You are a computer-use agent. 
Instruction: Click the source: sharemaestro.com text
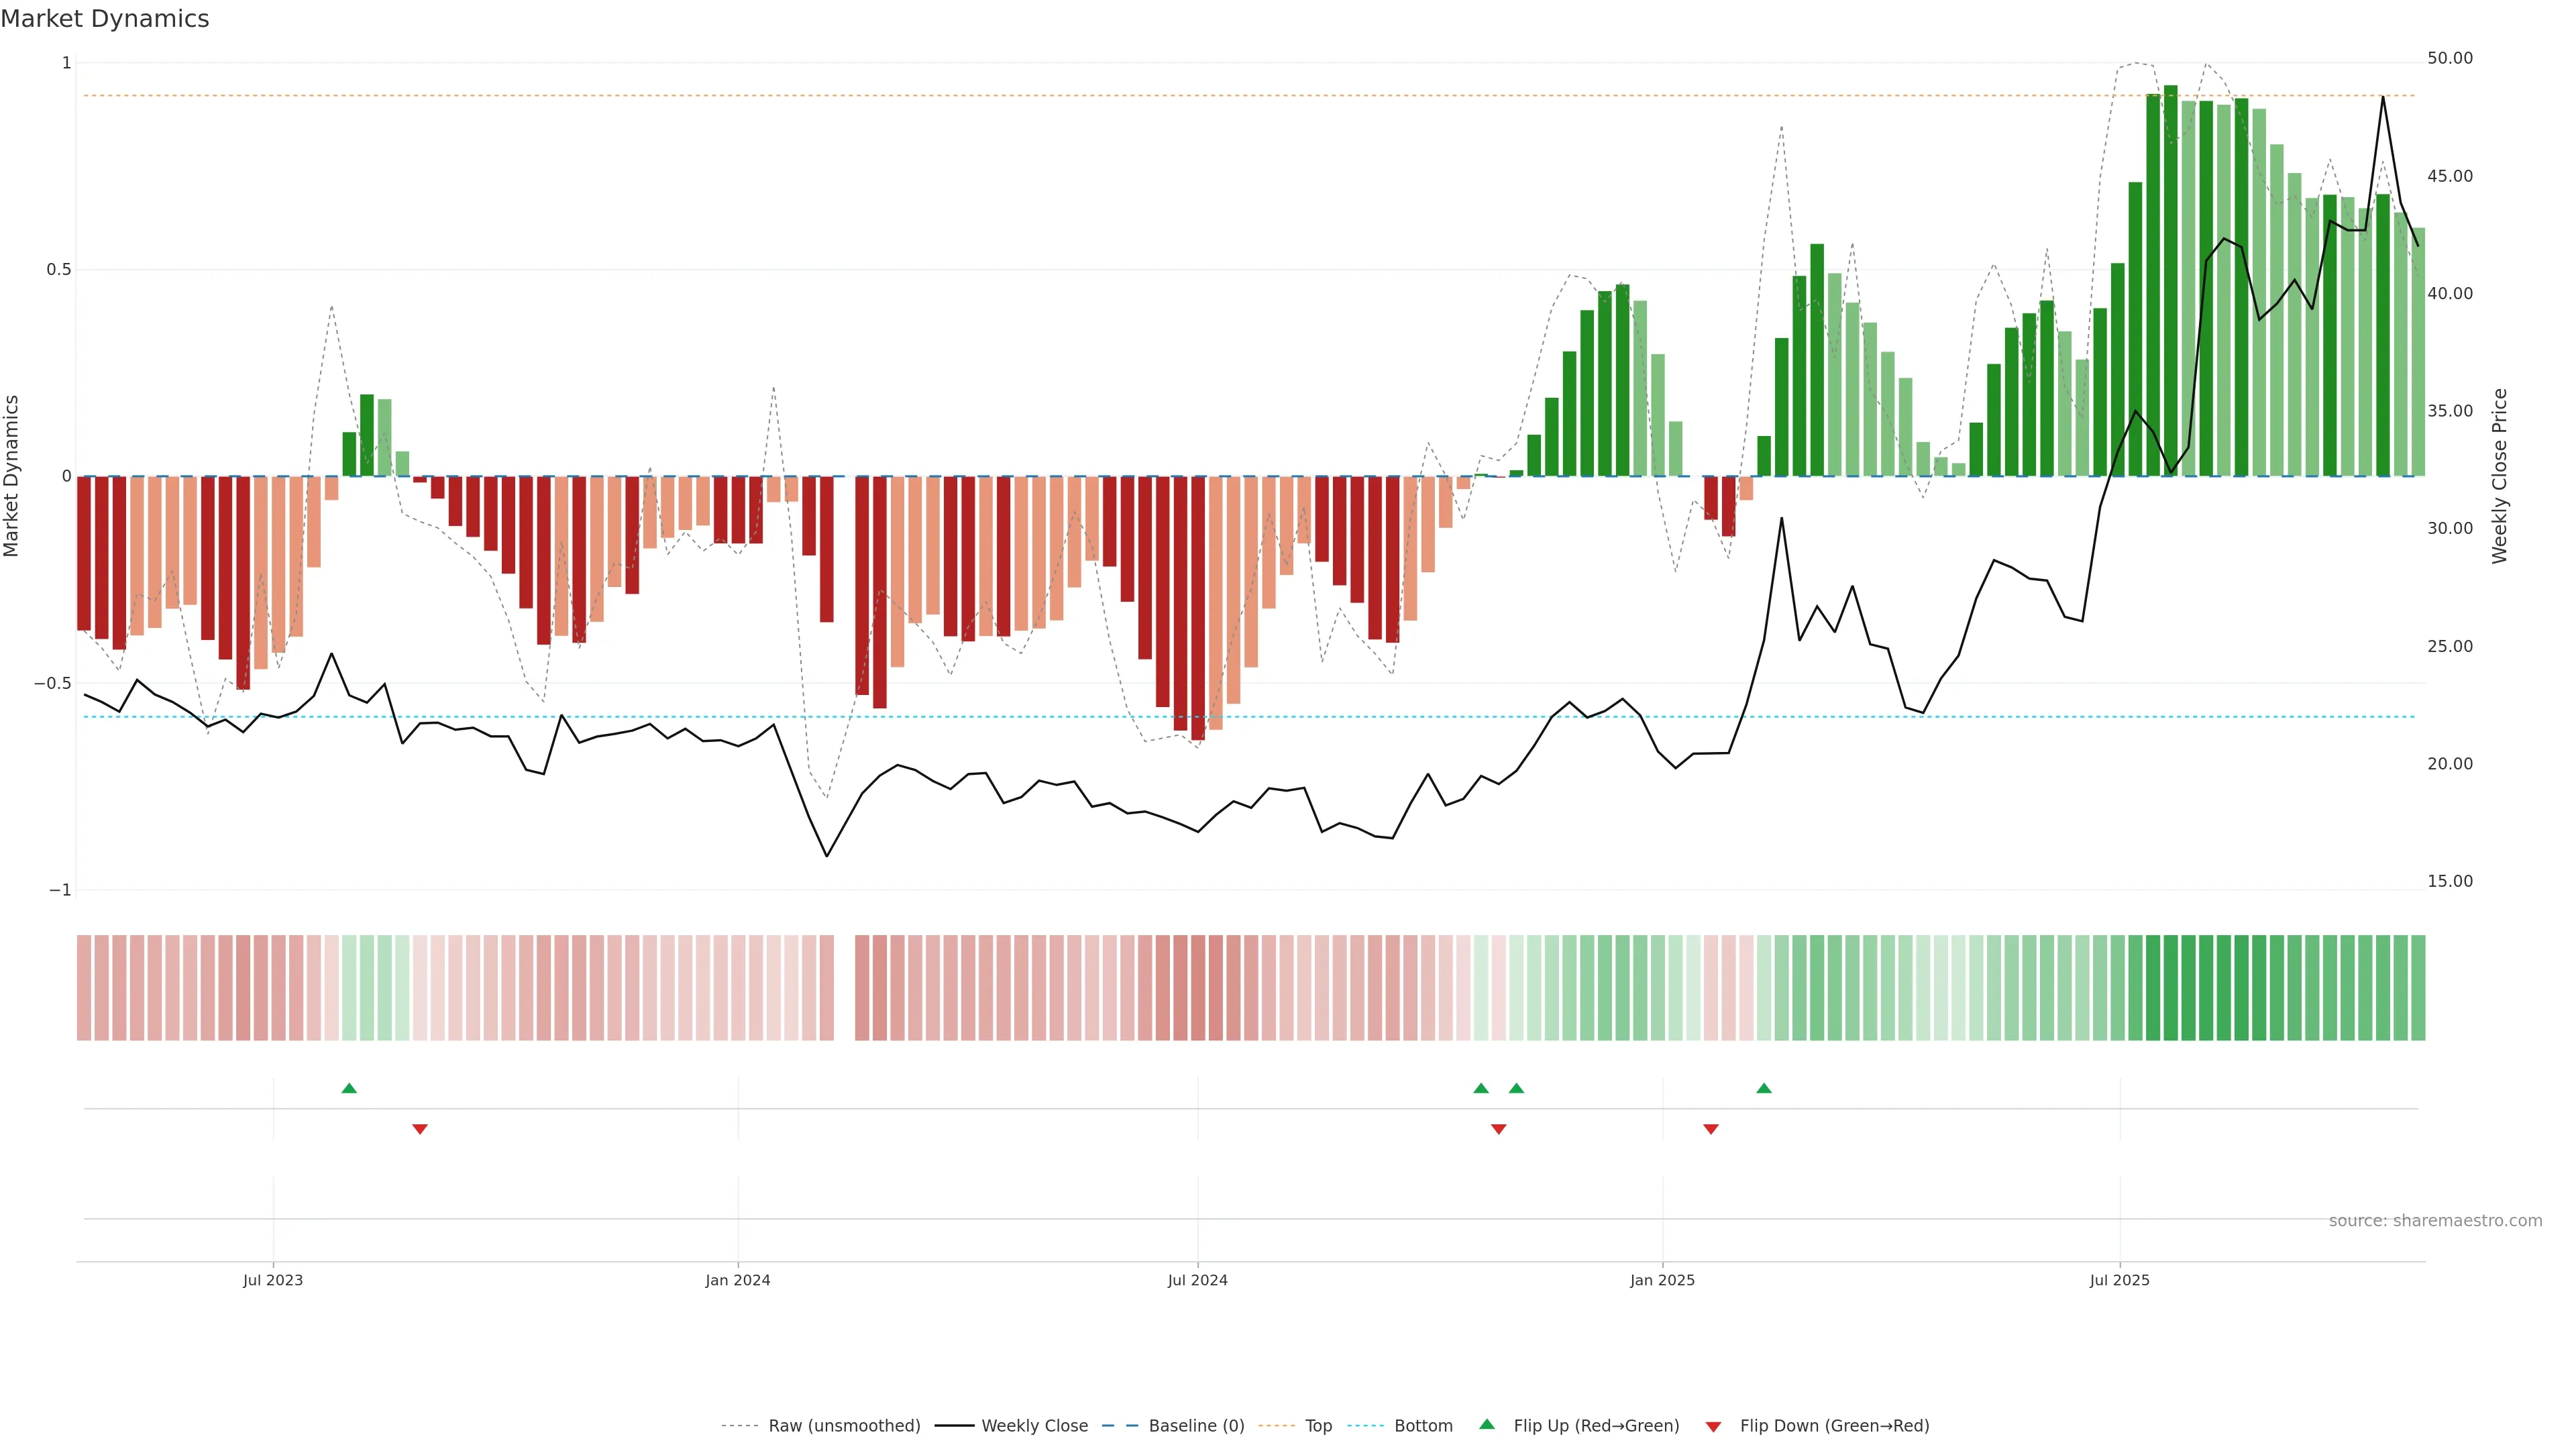(x=2435, y=1221)
